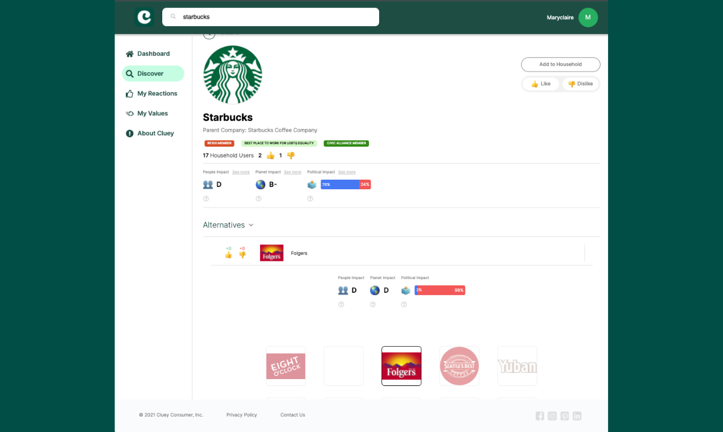Click the search magnifier icon in search bar
This screenshot has height=432, width=723.
click(173, 17)
